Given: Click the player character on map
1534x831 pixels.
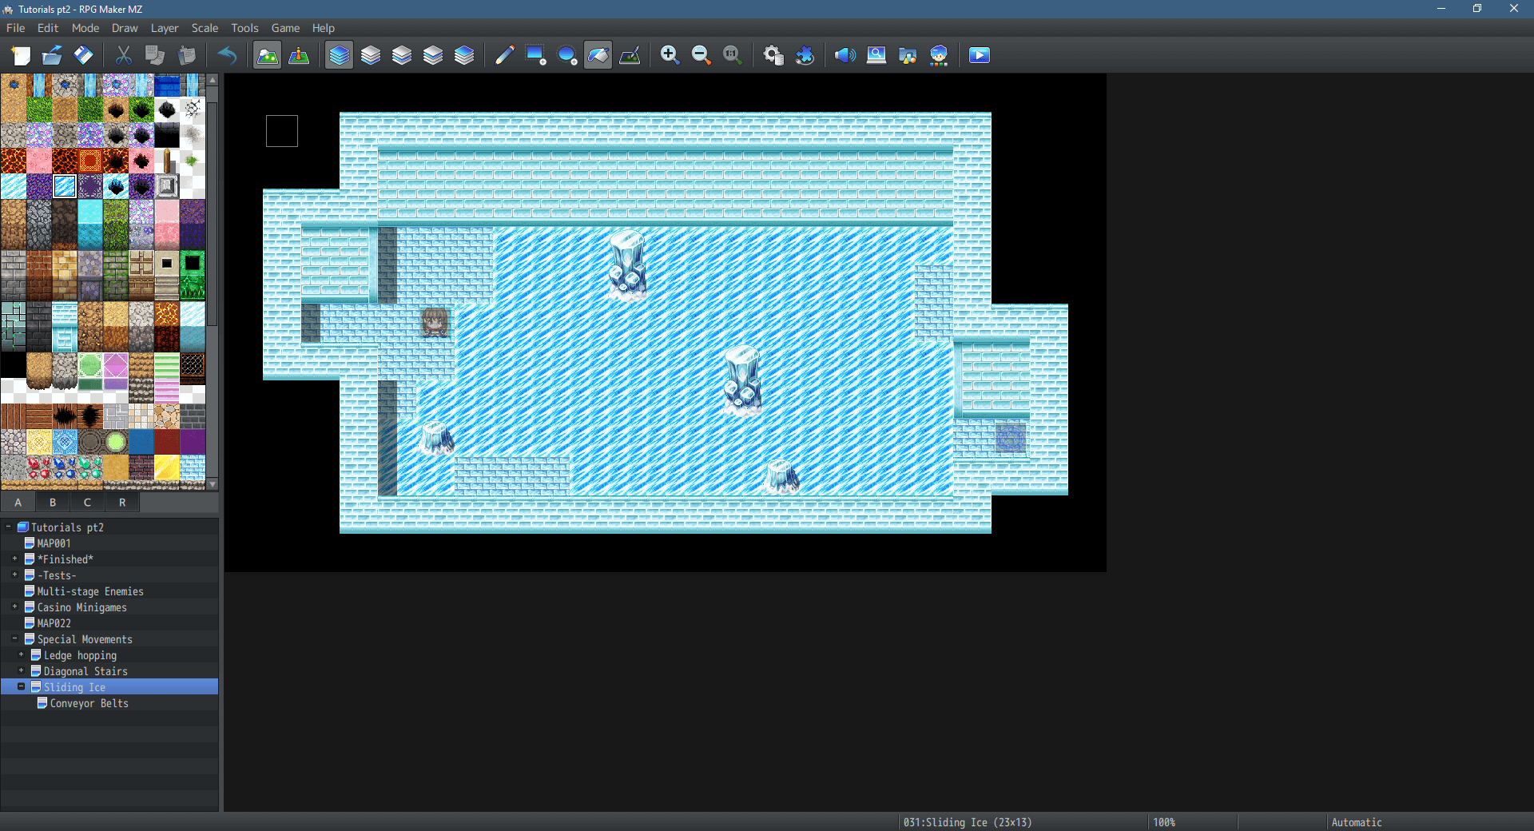Looking at the screenshot, I should pyautogui.click(x=435, y=323).
